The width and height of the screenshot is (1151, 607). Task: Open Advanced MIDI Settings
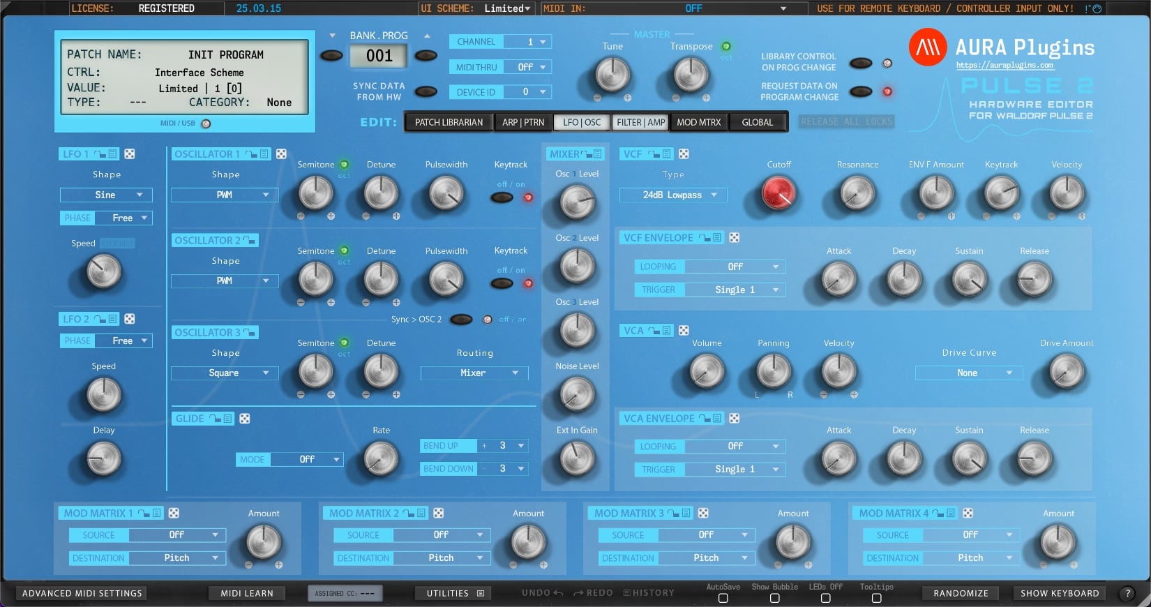click(82, 594)
